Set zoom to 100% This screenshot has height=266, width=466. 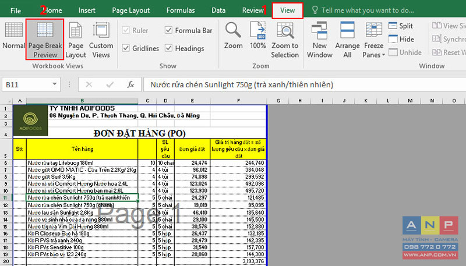[x=257, y=36]
